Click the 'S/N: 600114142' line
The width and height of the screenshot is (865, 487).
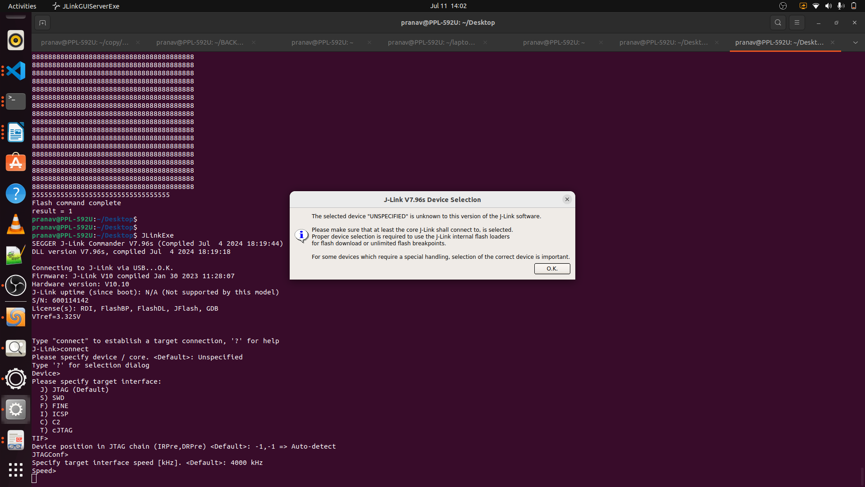click(x=60, y=300)
